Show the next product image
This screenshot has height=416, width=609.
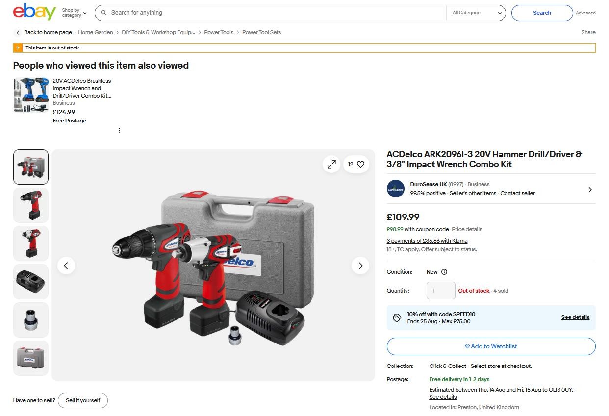pyautogui.click(x=360, y=266)
